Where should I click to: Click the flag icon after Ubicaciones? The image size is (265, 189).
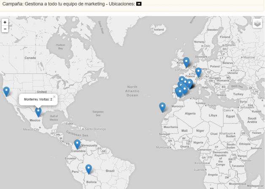[139, 4]
